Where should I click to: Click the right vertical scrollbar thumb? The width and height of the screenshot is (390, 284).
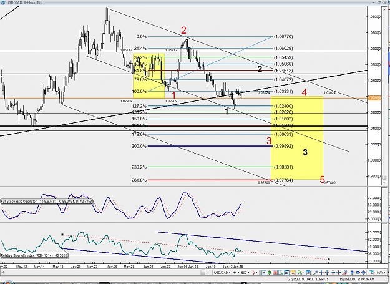coord(384,177)
